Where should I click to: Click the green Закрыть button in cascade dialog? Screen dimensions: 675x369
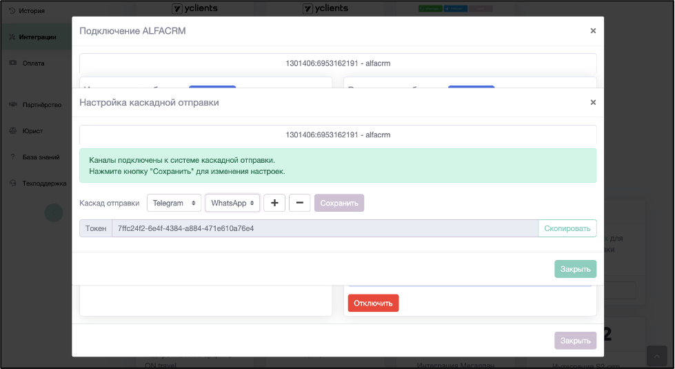point(575,269)
